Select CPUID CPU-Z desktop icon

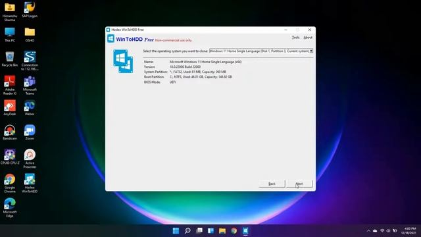(10, 157)
